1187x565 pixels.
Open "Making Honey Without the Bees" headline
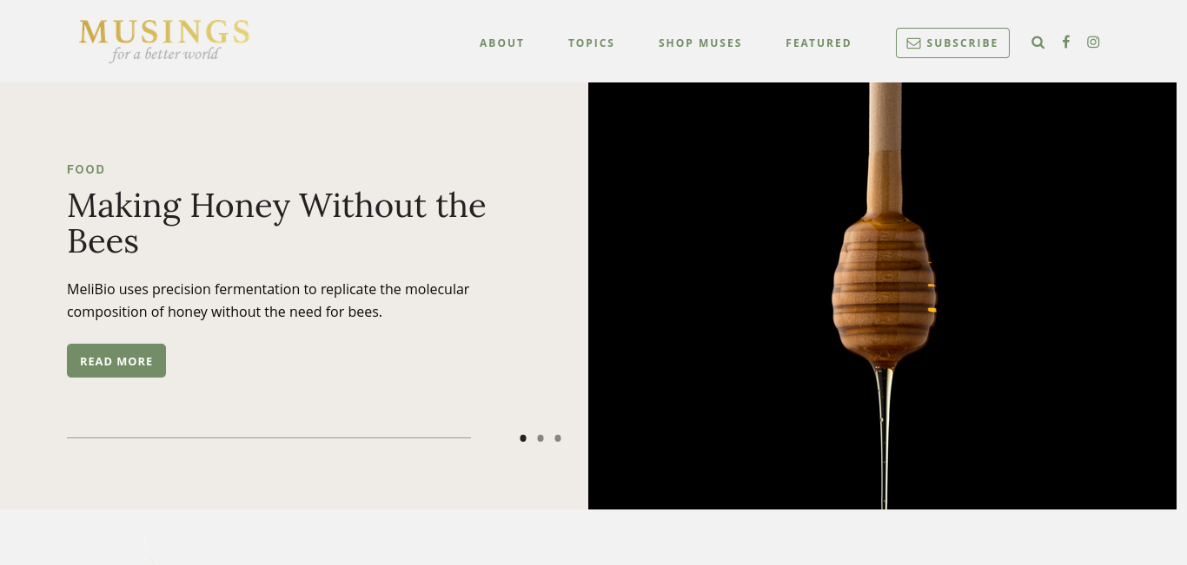pos(276,223)
